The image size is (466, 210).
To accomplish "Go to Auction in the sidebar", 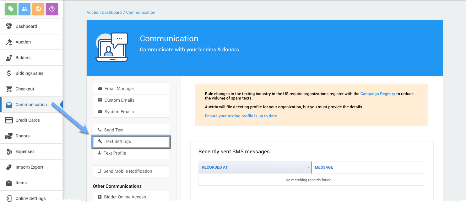I will click(x=23, y=42).
